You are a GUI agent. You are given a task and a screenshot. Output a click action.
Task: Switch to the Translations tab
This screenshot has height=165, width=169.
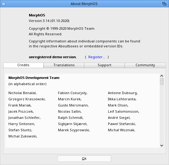click(64, 65)
